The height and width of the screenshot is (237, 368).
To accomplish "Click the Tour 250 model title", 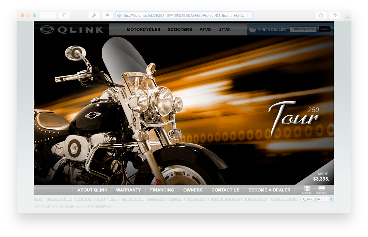I will coord(294,119).
